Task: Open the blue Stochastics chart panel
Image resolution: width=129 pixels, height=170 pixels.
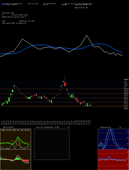Action: click(x=113, y=139)
